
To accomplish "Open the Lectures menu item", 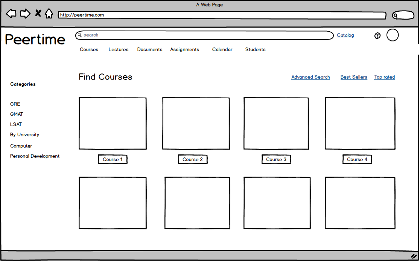I will pyautogui.click(x=119, y=50).
